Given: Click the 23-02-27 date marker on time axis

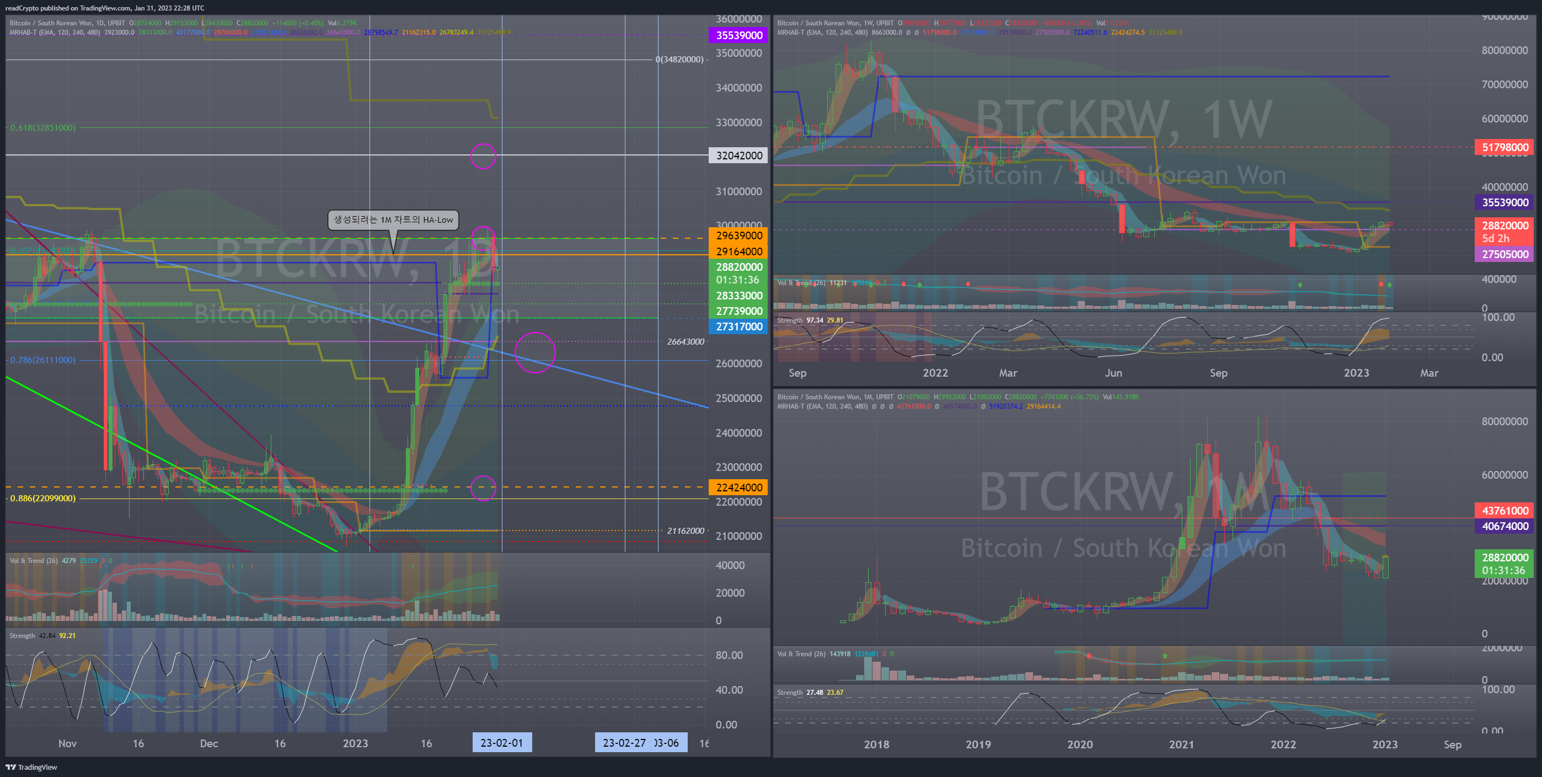Looking at the screenshot, I should (x=624, y=743).
